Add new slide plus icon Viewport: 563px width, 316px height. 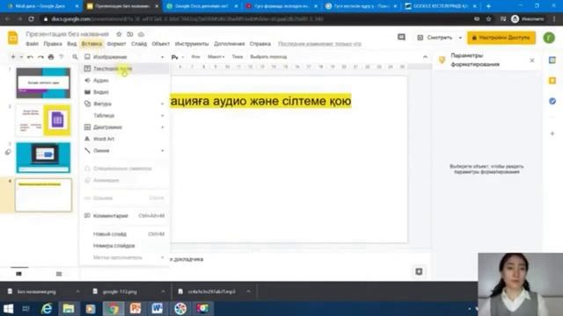13,56
